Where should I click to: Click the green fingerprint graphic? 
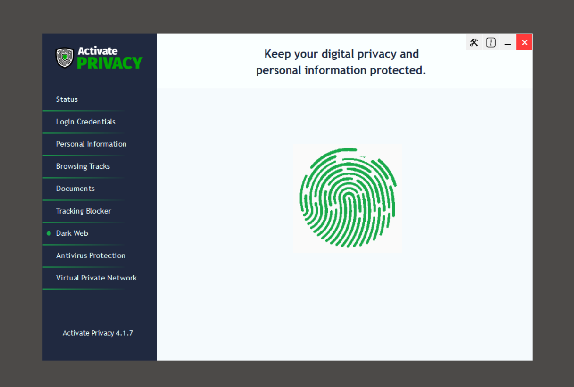coord(348,198)
